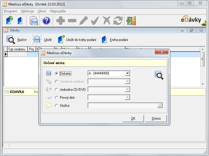Open the Nástroje menu
This screenshot has width=209, height=156.
click(x=27, y=11)
